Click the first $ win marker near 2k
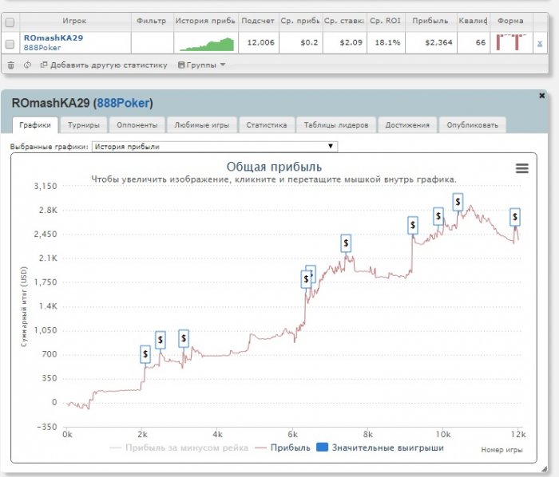Image resolution: width=559 pixels, height=477 pixels. coord(145,353)
